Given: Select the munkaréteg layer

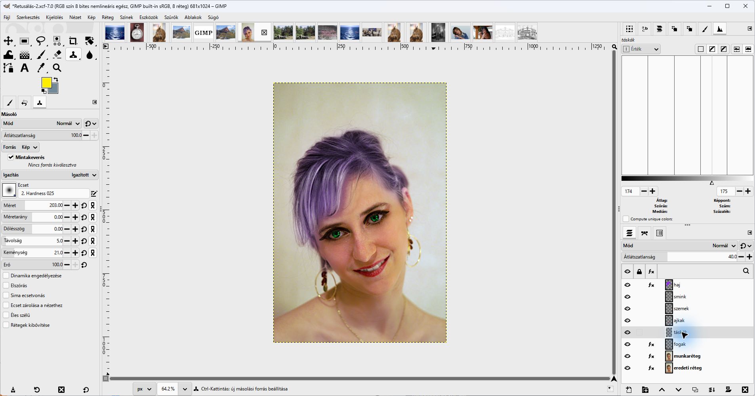Looking at the screenshot, I should (x=687, y=356).
